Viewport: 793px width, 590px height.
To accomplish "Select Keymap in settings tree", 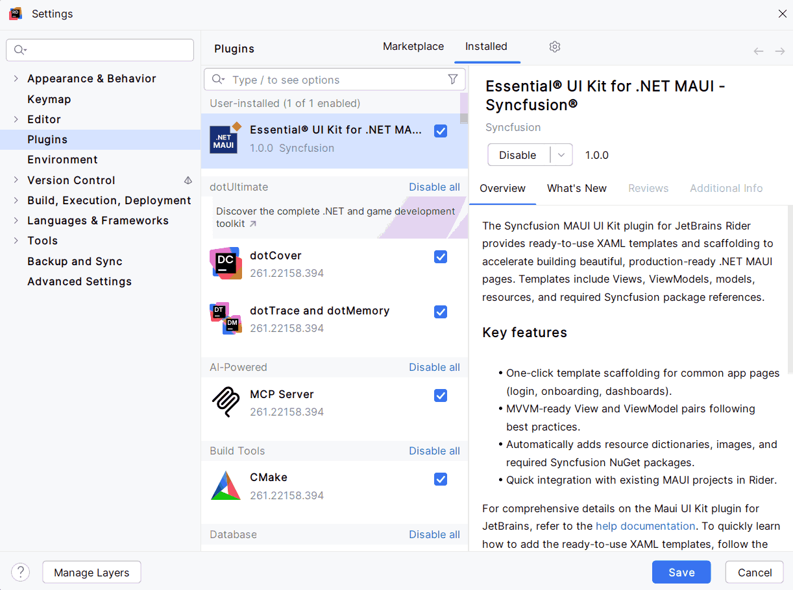I will click(49, 99).
